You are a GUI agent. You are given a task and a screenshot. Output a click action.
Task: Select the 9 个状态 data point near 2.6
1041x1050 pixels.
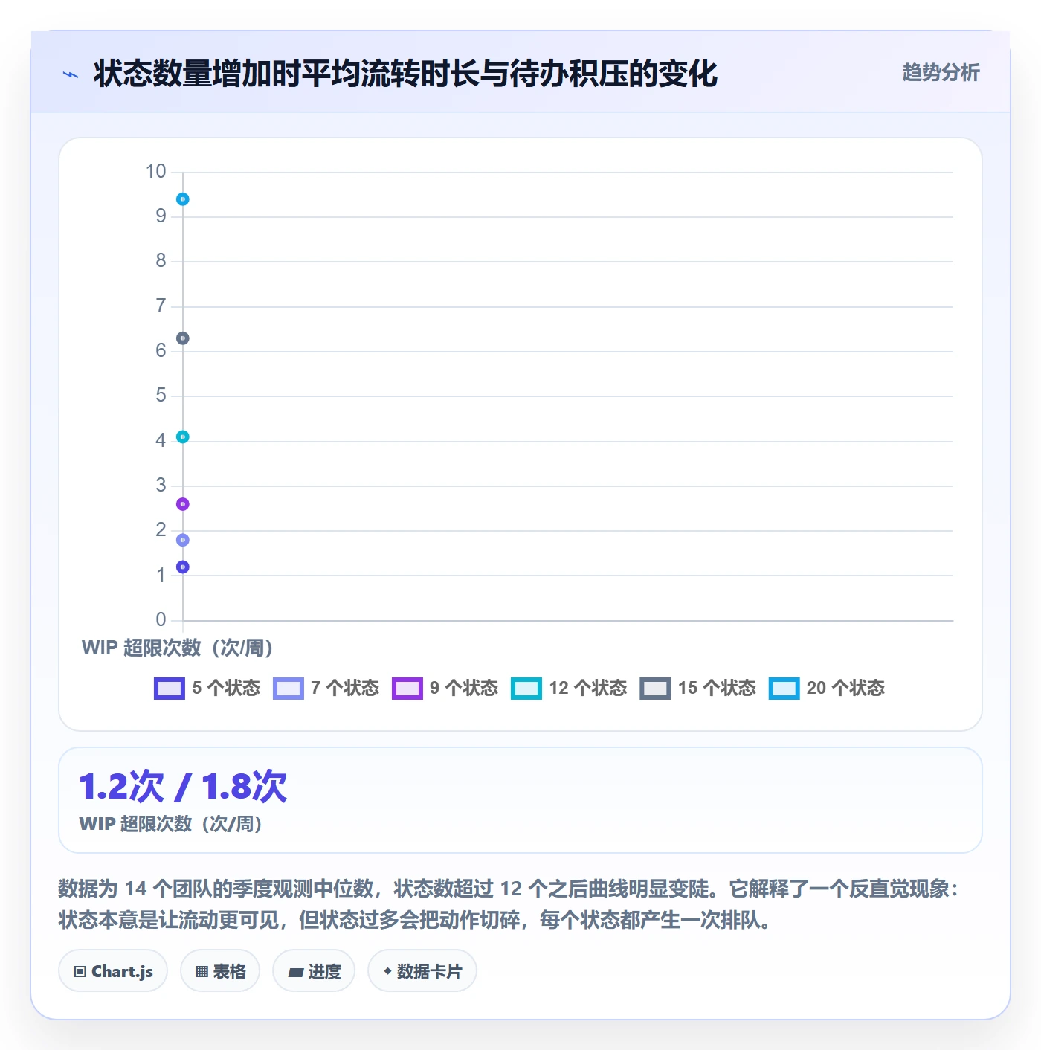pos(182,504)
